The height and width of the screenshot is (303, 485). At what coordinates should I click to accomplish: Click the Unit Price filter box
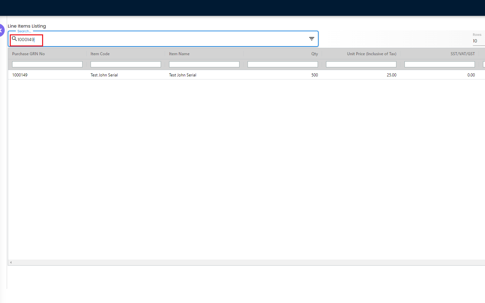coord(361,64)
